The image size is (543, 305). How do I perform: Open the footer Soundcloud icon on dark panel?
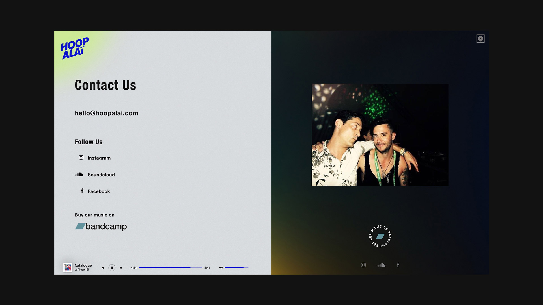[381, 265]
